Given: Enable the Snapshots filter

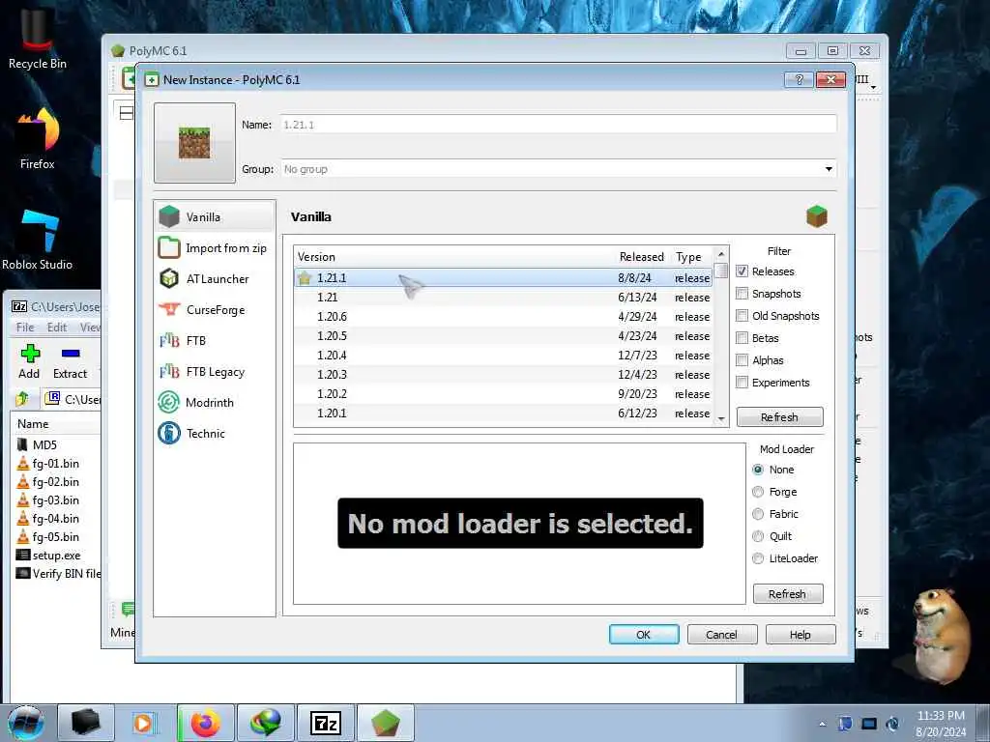Looking at the screenshot, I should coord(742,294).
